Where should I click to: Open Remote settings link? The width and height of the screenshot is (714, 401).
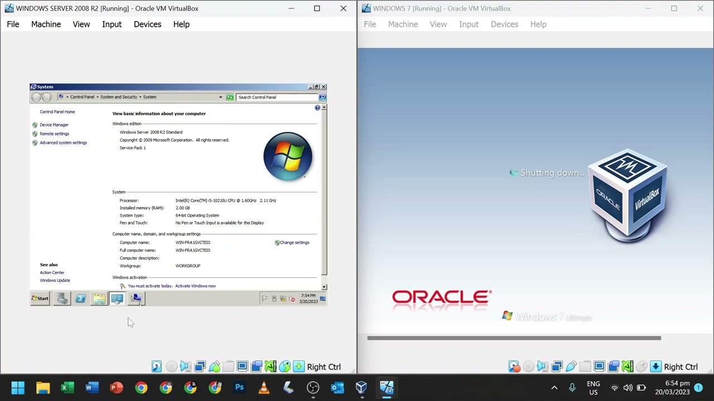(54, 134)
